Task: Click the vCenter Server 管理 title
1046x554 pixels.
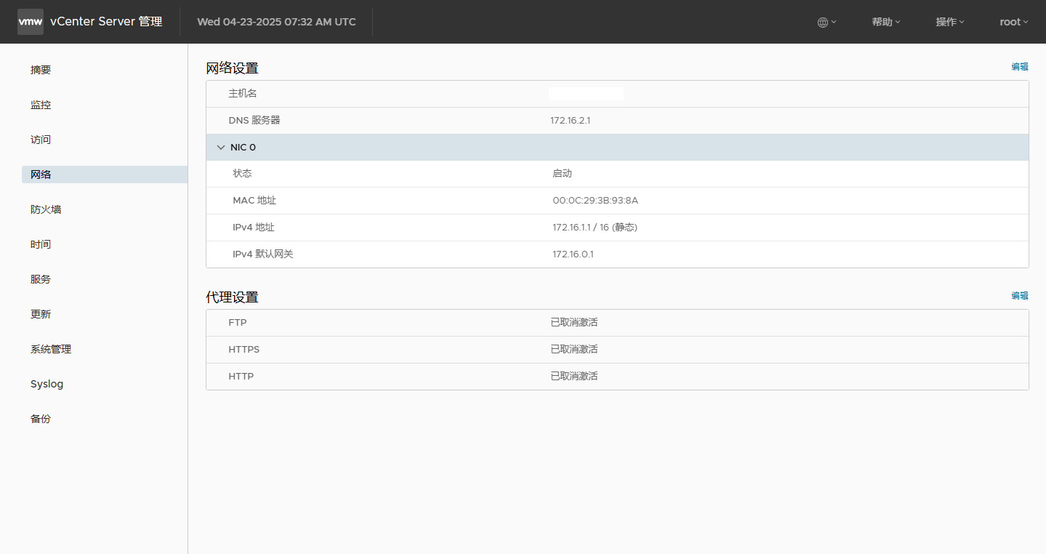Action: point(106,22)
